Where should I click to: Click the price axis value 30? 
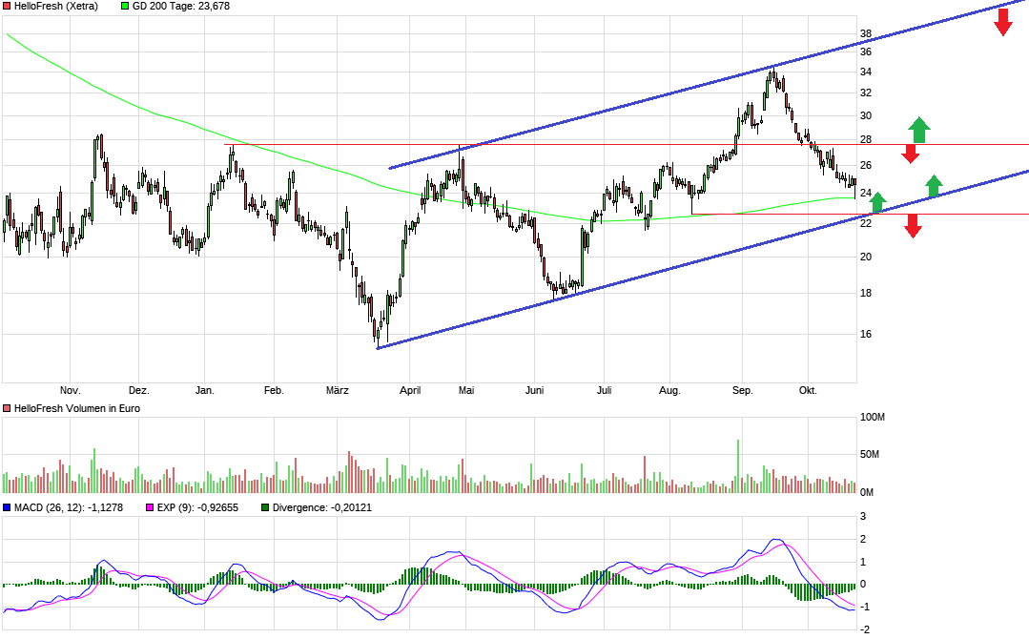[x=866, y=116]
